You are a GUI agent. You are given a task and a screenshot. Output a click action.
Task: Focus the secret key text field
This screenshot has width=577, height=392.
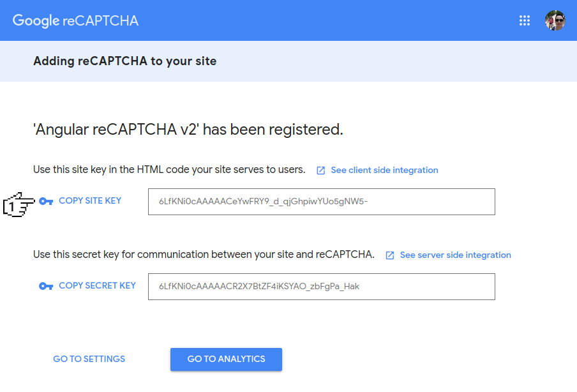tap(321, 287)
